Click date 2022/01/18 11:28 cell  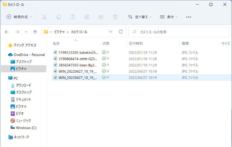coord(143,59)
